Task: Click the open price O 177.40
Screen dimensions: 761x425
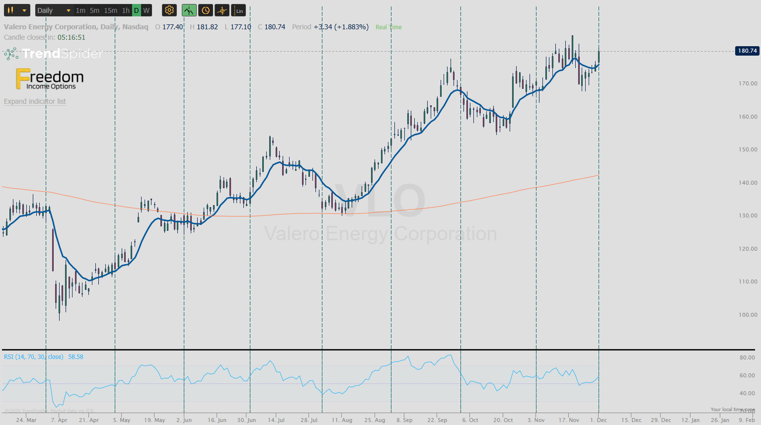Action: 169,27
